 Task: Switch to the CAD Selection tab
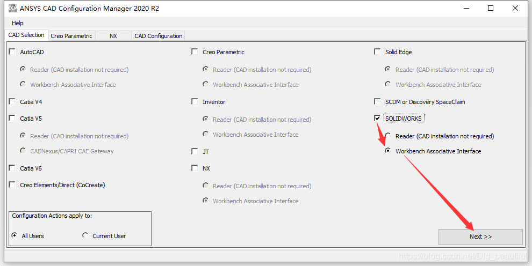point(26,35)
